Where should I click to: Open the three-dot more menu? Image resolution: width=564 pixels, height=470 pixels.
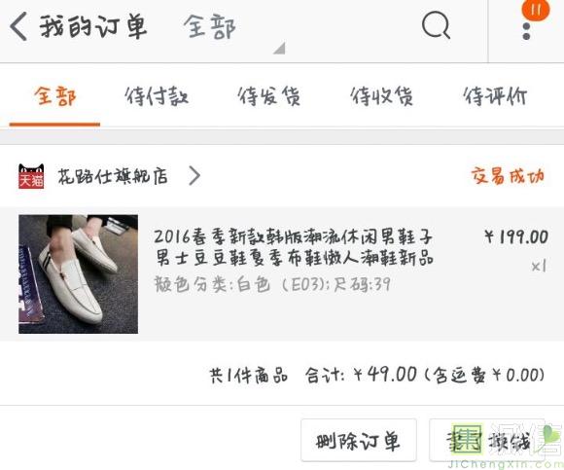click(x=526, y=31)
